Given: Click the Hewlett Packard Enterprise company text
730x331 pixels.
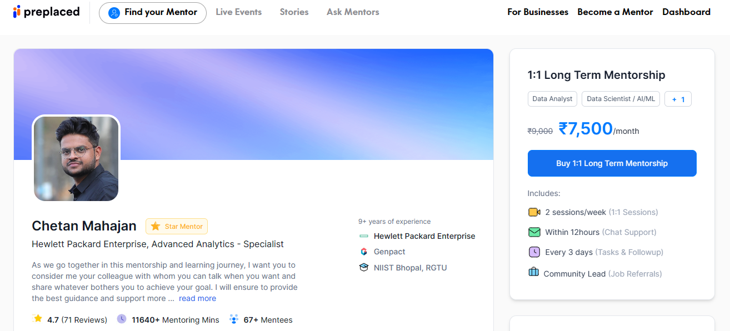Looking at the screenshot, I should 424,236.
